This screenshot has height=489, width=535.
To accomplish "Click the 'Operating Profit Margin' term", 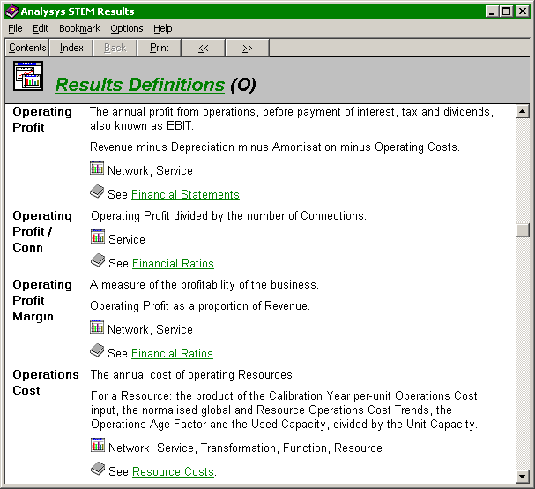I will click(x=42, y=300).
